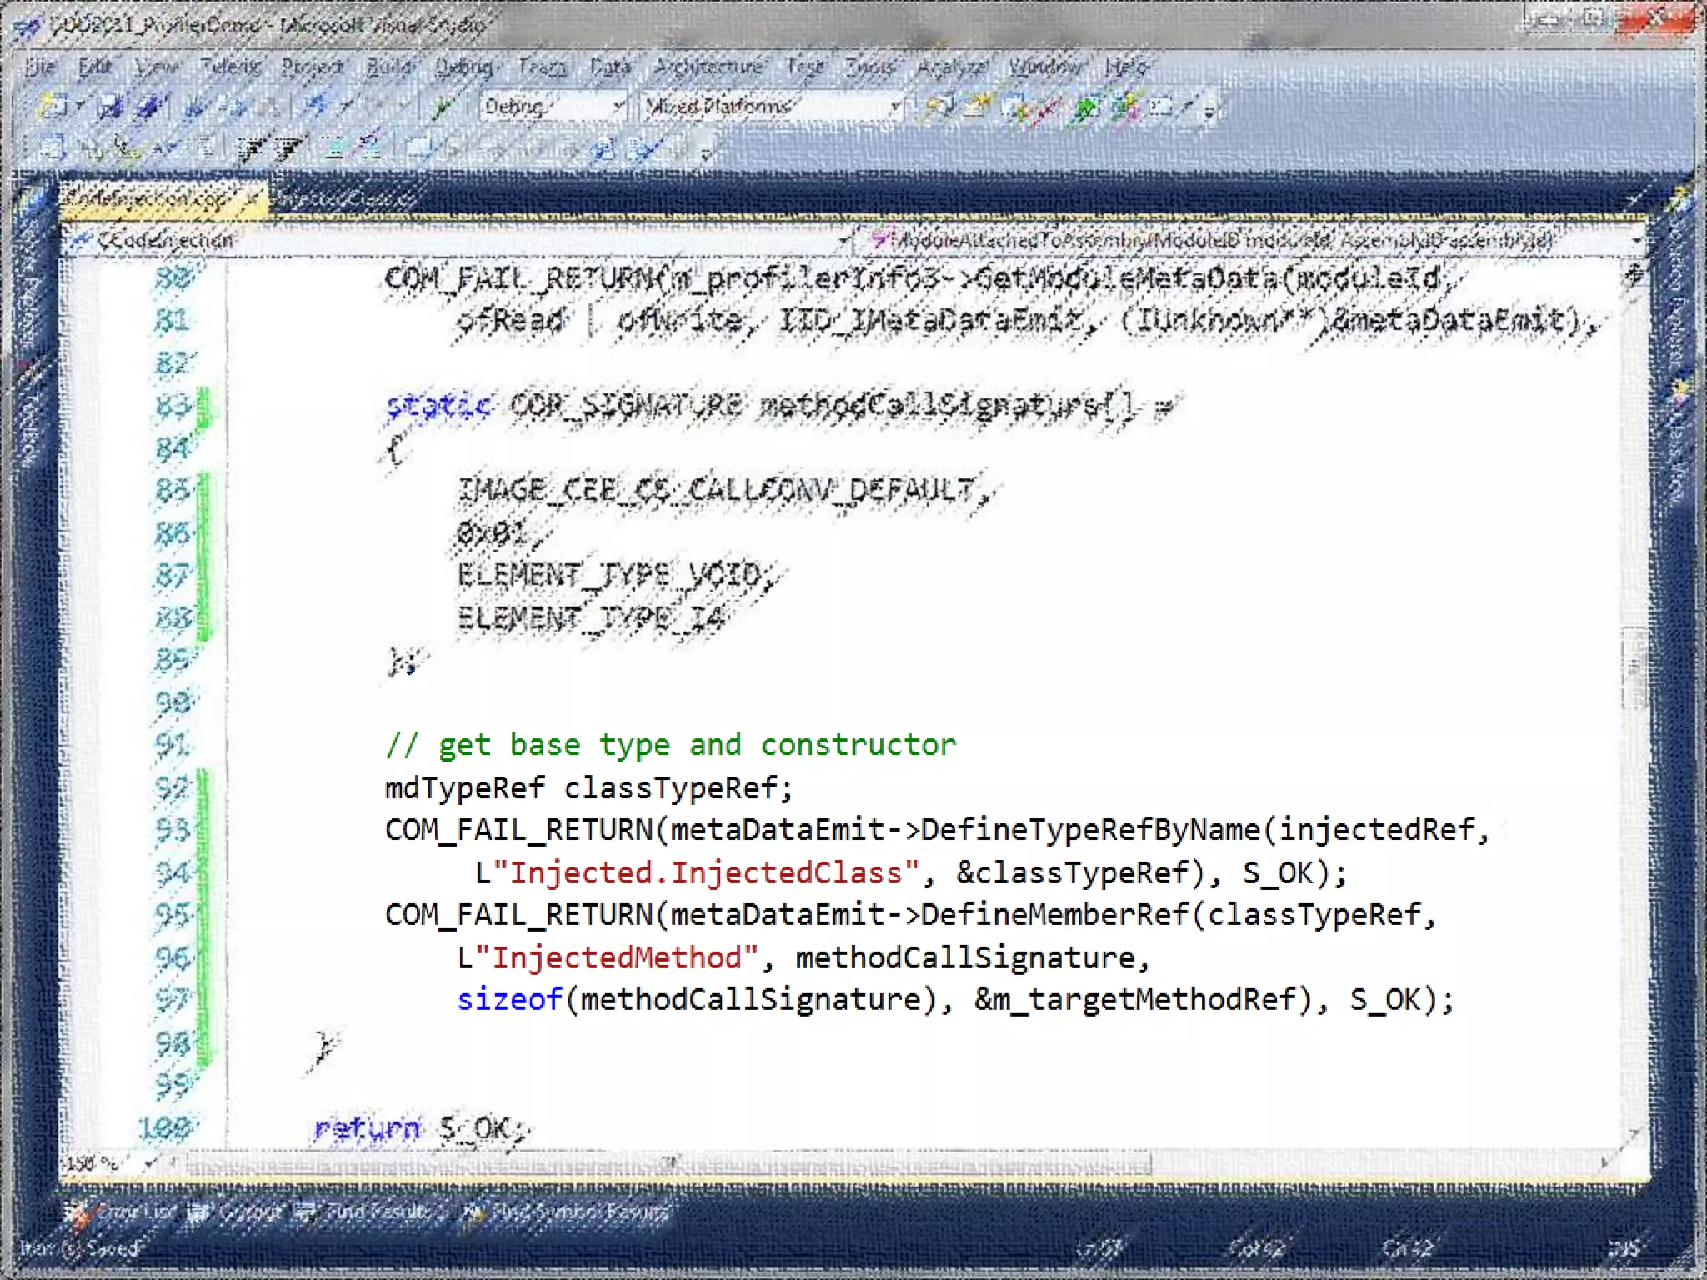Click the Save All toolbar icon

click(148, 107)
